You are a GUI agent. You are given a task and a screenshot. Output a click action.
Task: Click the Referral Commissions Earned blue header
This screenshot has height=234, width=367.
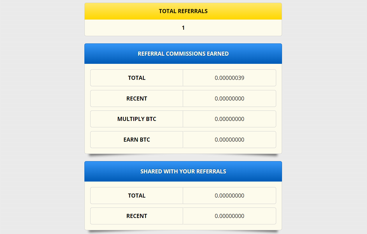click(183, 54)
